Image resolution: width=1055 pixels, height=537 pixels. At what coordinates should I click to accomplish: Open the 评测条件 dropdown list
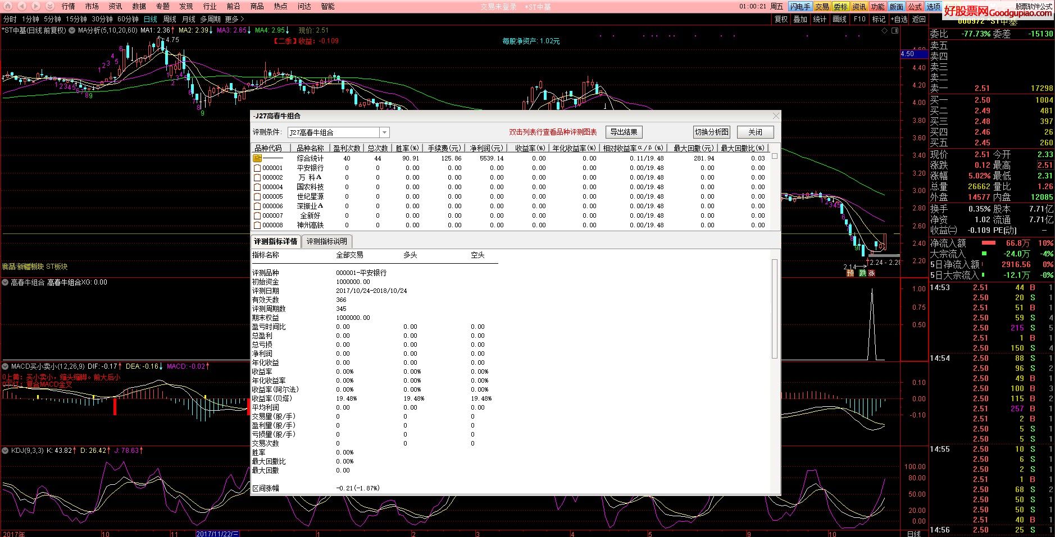384,132
